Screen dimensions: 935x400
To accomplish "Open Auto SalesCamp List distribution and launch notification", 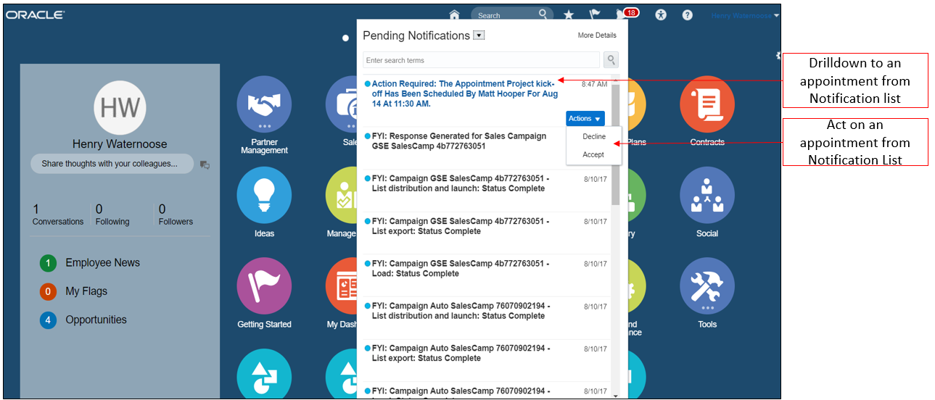I will tap(461, 311).
